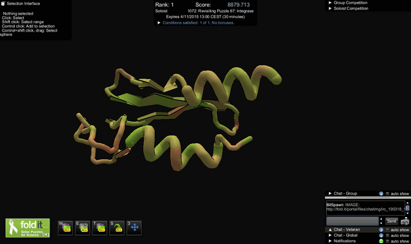Click the chat log scrollbar thumb

click(407, 208)
